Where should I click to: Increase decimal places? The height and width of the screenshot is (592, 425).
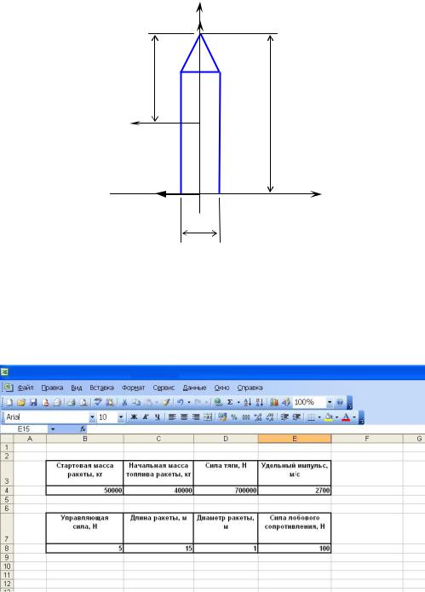coord(258,417)
